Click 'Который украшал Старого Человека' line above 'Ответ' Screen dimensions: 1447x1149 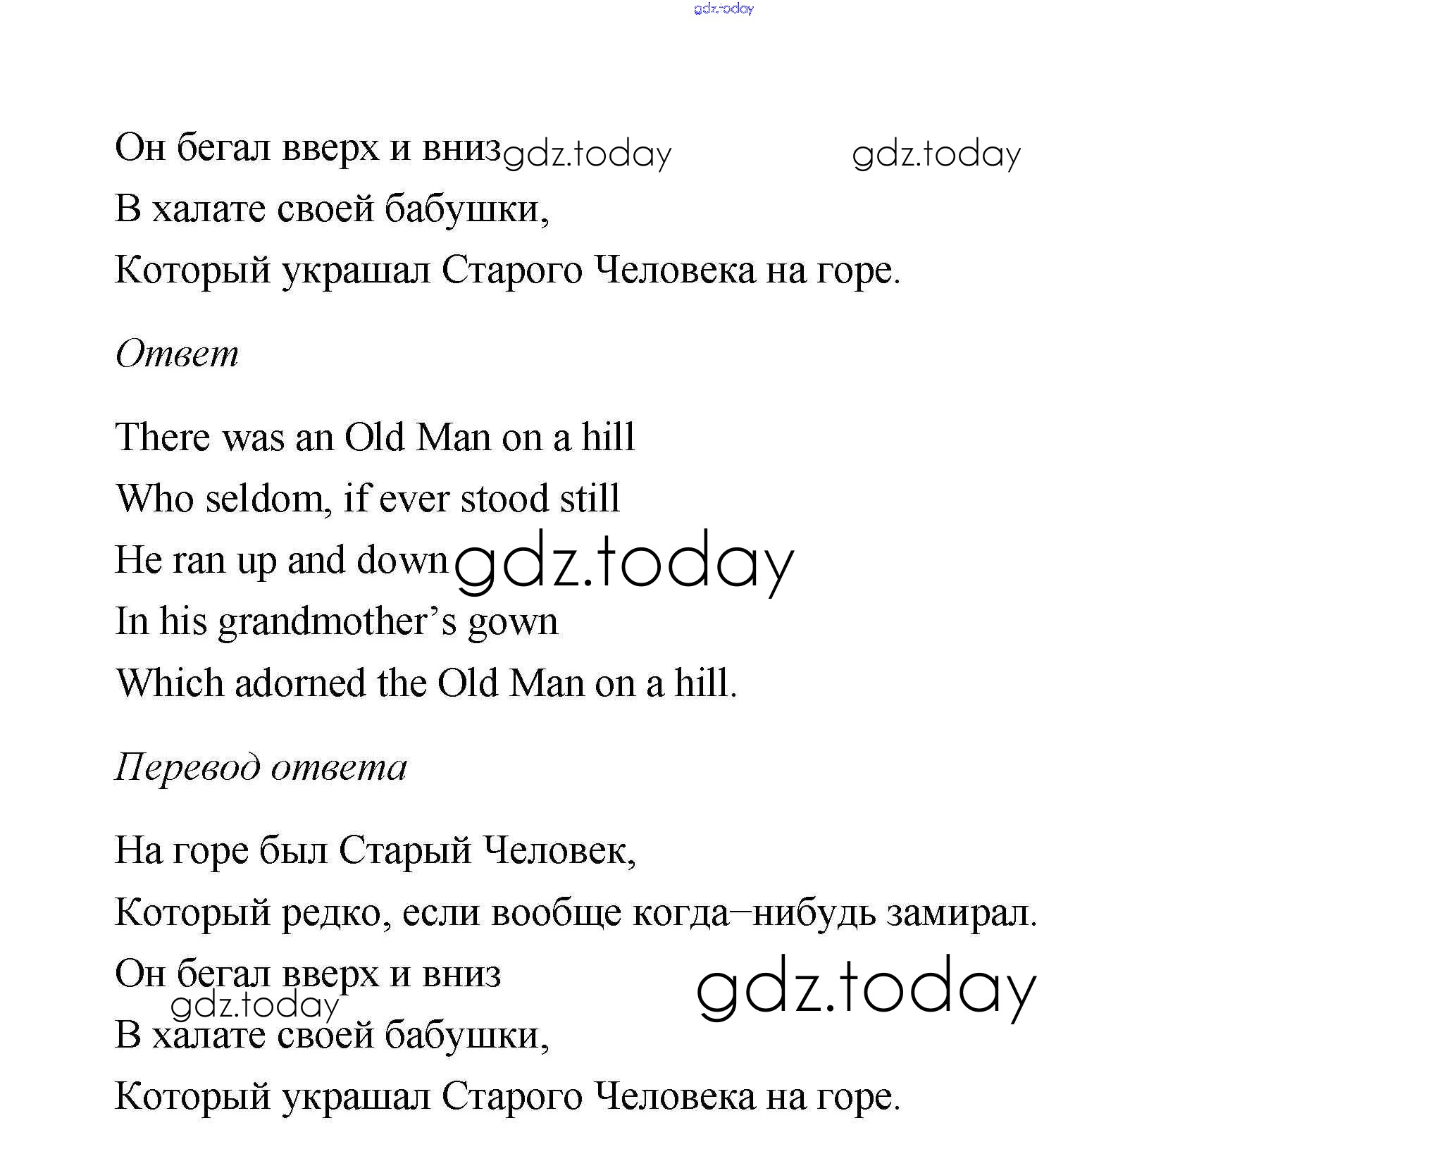507,271
